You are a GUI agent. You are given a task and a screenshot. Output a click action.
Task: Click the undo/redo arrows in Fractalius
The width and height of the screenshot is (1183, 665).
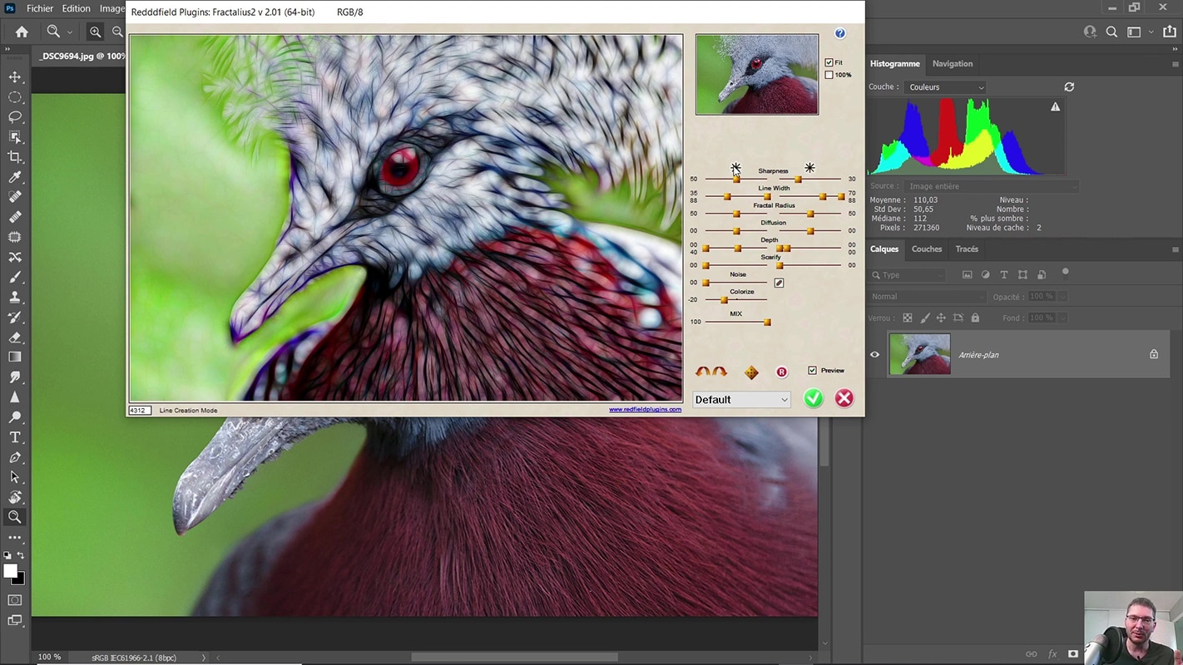711,372
